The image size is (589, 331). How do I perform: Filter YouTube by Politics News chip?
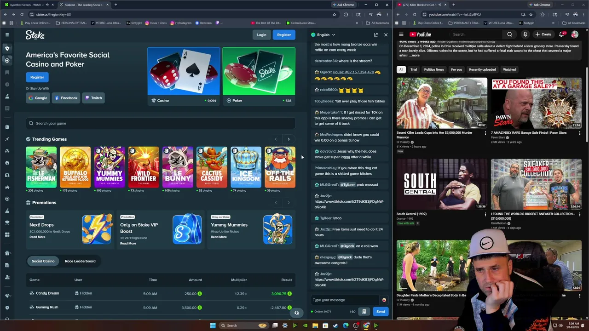(x=434, y=69)
